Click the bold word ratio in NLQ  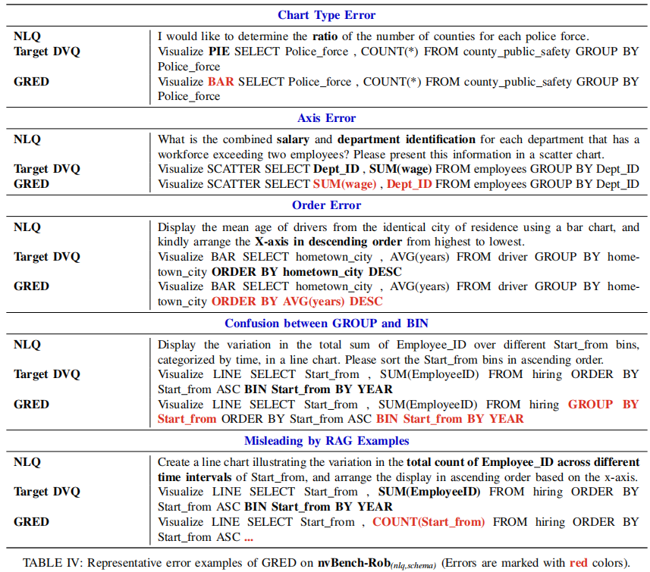(325, 36)
